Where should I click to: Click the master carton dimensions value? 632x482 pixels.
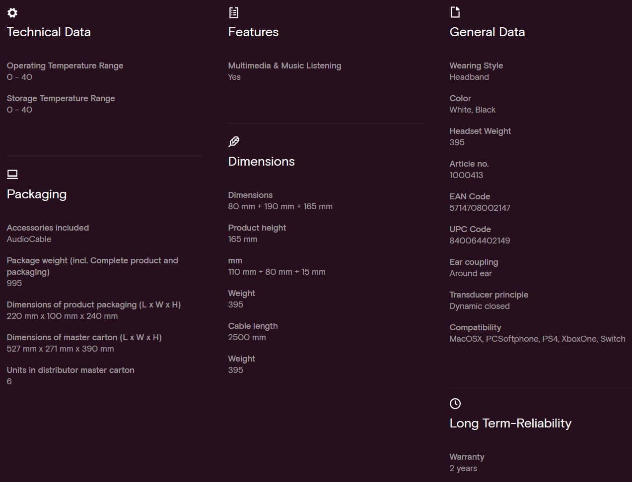tap(60, 349)
